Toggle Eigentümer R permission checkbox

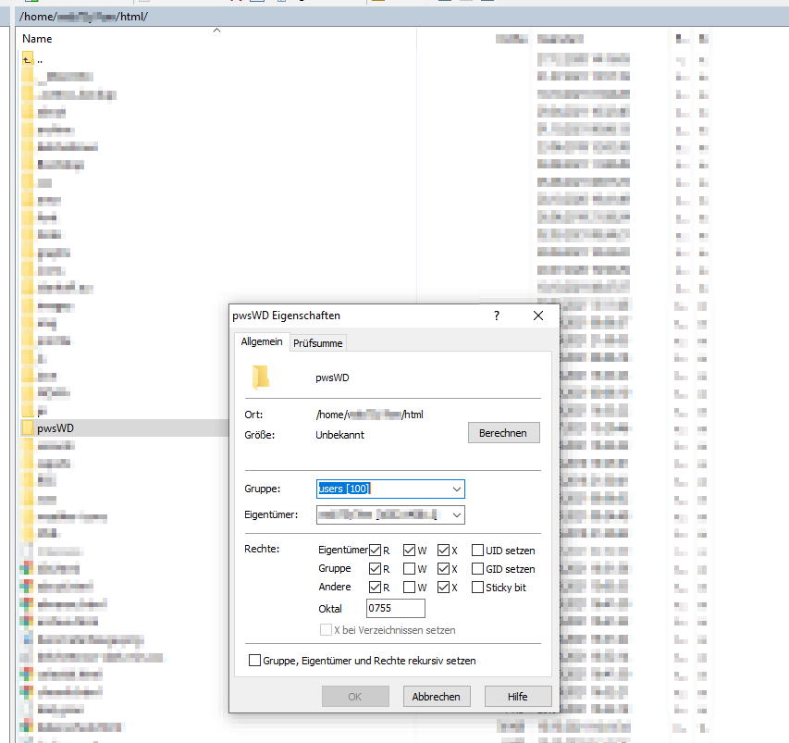(x=375, y=551)
